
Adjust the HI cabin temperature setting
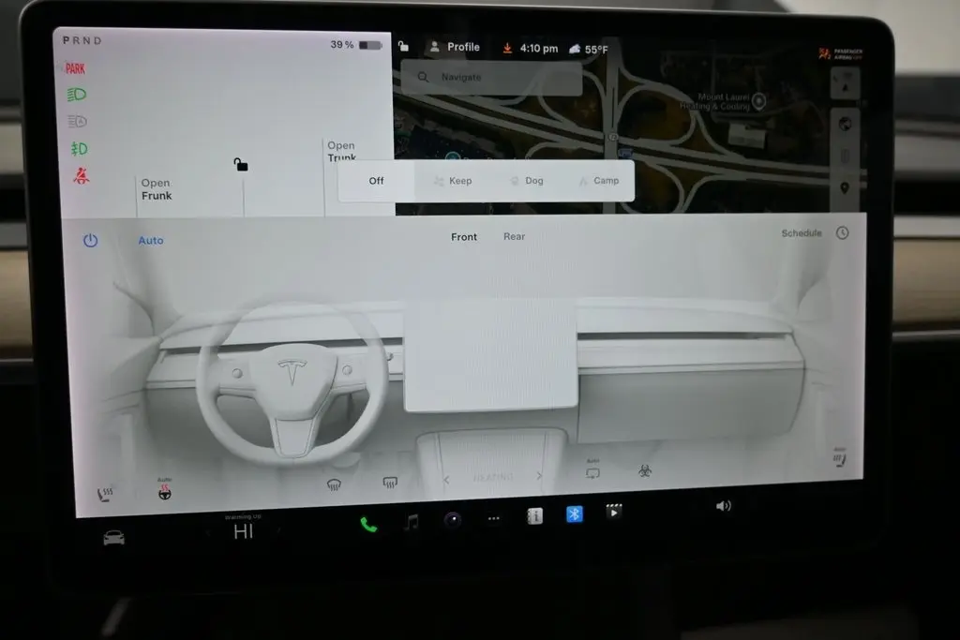pos(243,532)
